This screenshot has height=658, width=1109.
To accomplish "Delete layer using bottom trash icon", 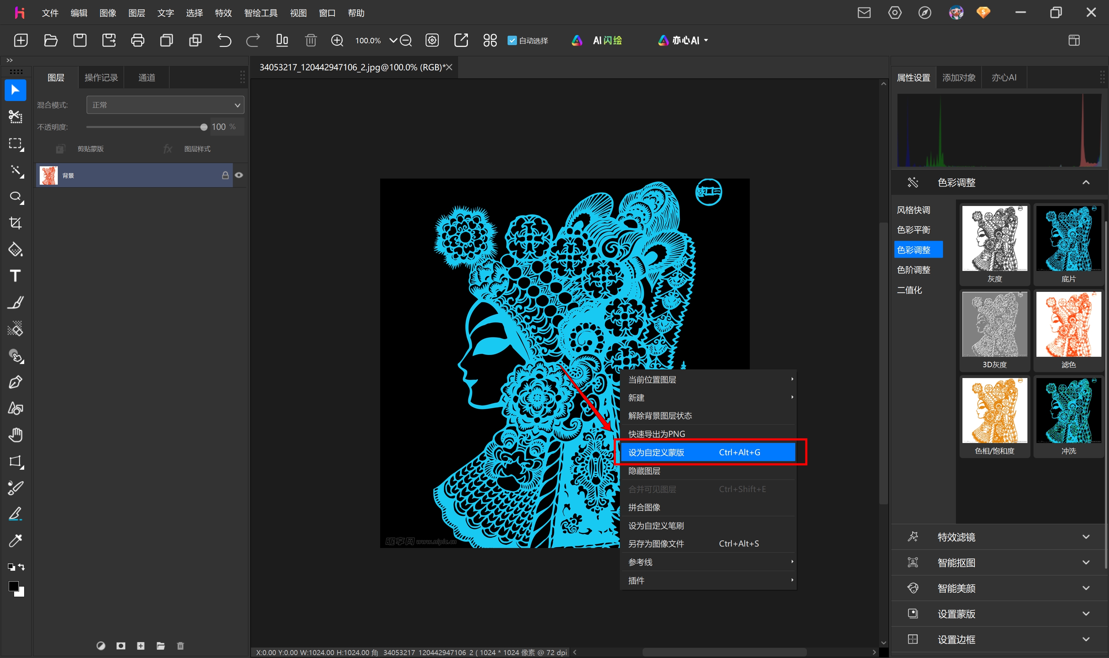I will (x=181, y=646).
